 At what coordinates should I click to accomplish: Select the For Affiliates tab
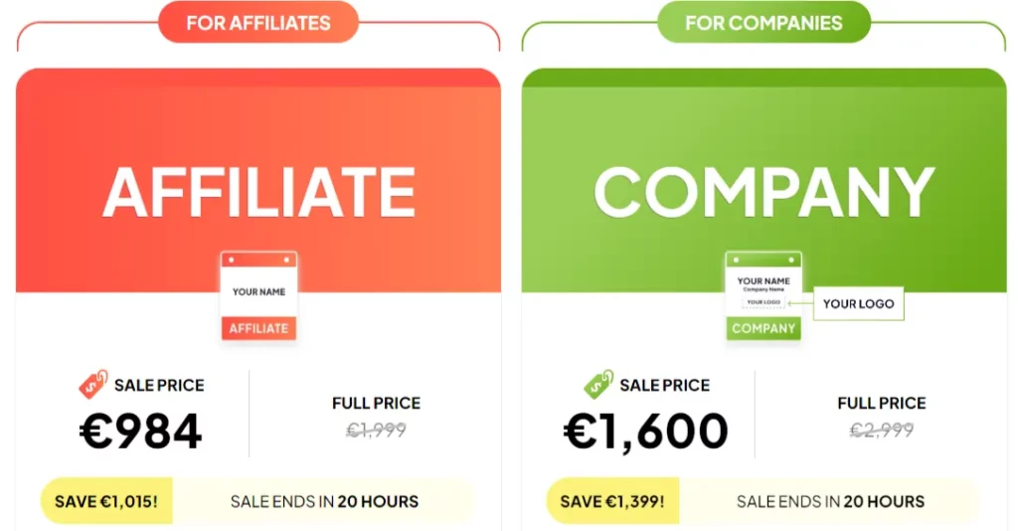(x=258, y=23)
